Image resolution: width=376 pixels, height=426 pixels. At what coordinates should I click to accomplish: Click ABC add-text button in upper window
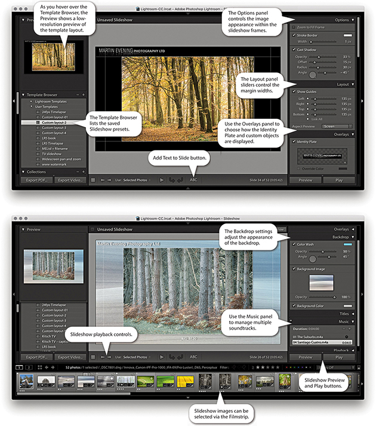[x=193, y=180]
